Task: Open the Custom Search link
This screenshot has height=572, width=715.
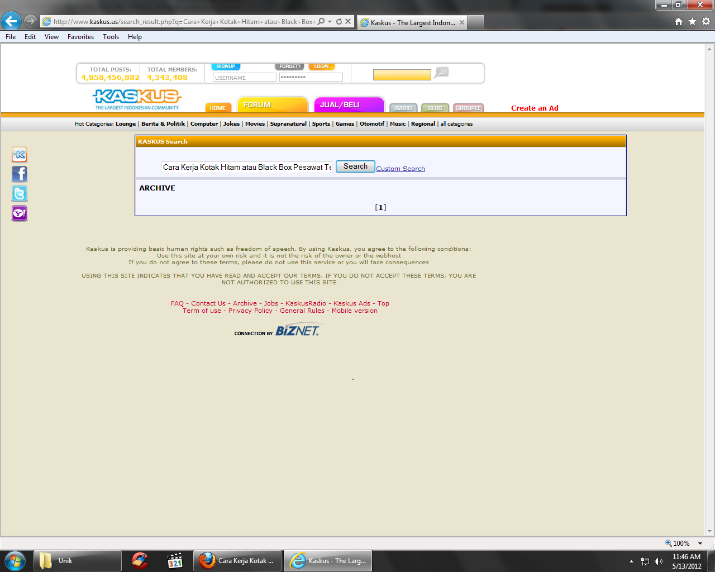Action: [401, 169]
